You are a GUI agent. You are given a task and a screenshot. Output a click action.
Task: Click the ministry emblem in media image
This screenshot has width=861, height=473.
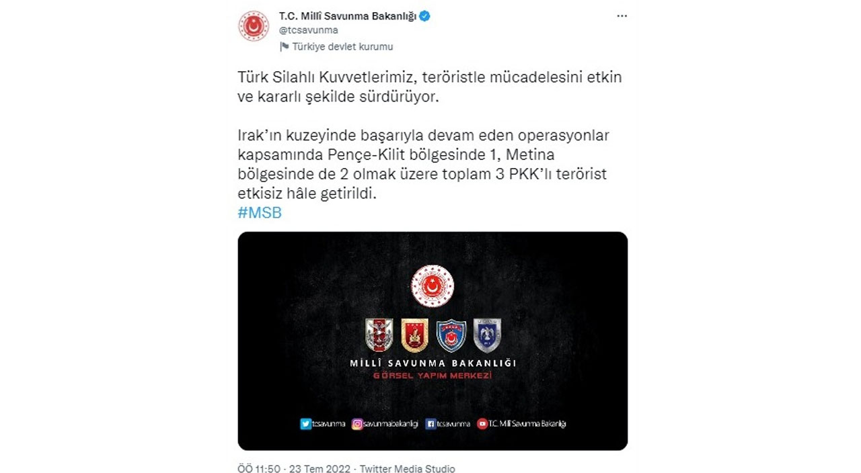tap(433, 286)
